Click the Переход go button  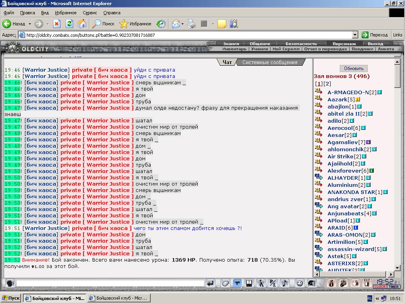[375, 35]
